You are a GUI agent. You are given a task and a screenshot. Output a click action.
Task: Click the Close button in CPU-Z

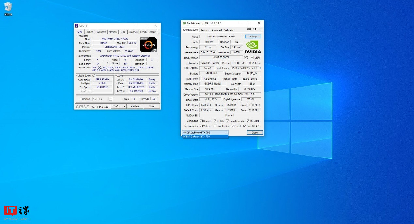pyautogui.click(x=152, y=106)
